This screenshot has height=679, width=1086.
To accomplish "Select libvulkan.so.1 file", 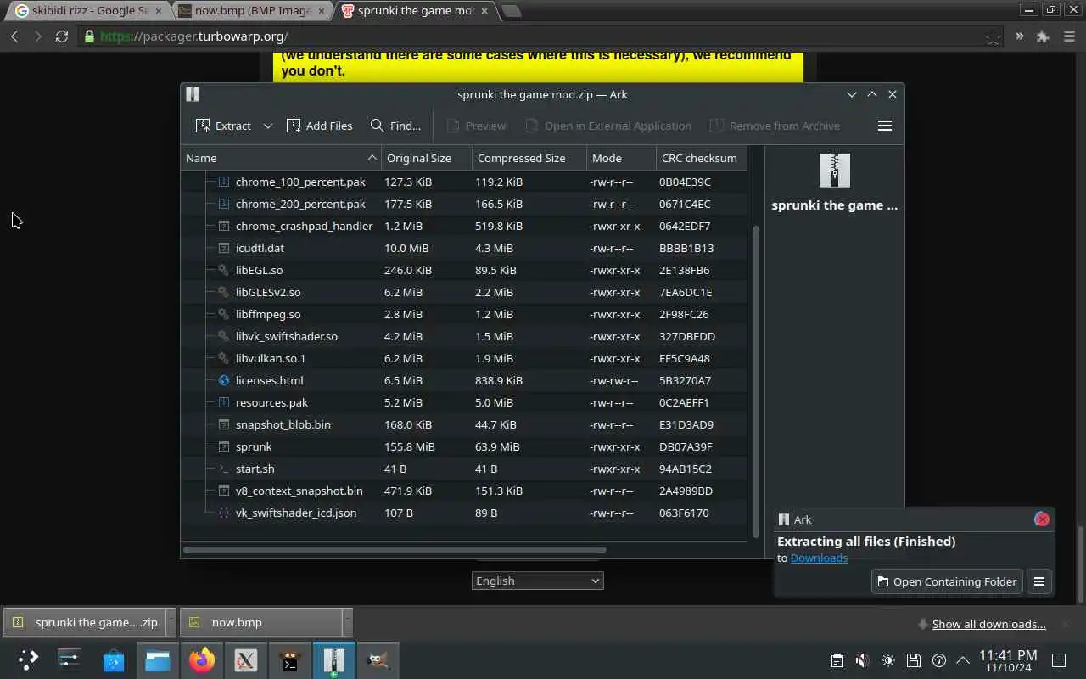I will (x=464, y=358).
